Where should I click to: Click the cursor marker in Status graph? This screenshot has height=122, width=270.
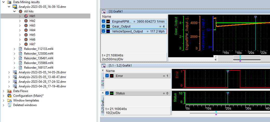point(228,93)
